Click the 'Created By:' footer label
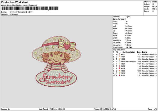158x111 pixels. (x=6, y=109)
